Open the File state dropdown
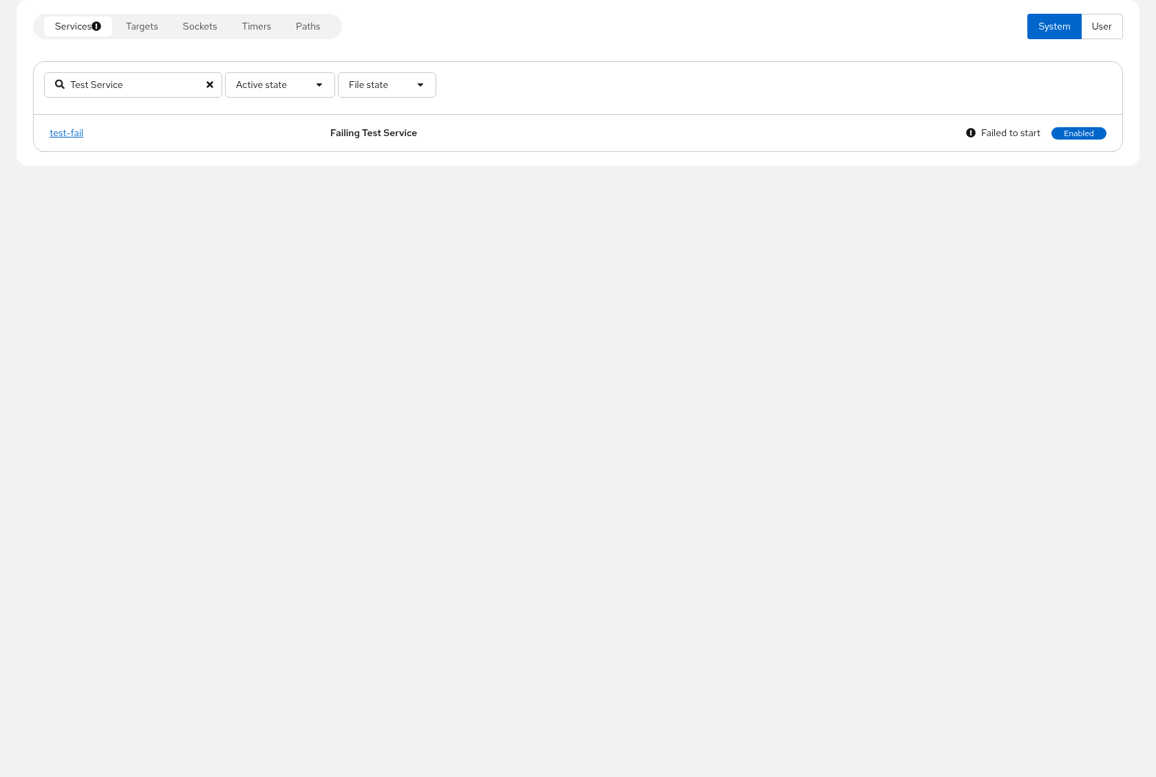This screenshot has width=1156, height=777. (x=387, y=85)
